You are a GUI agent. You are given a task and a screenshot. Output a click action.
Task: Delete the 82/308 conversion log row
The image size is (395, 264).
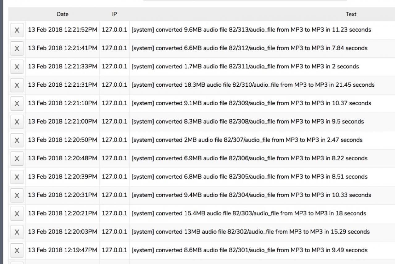point(17,122)
